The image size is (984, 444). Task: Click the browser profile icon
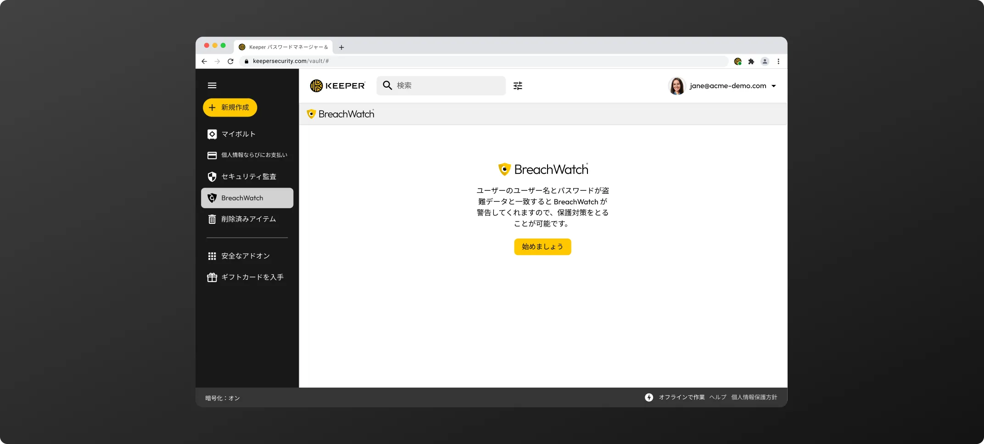[x=765, y=61]
